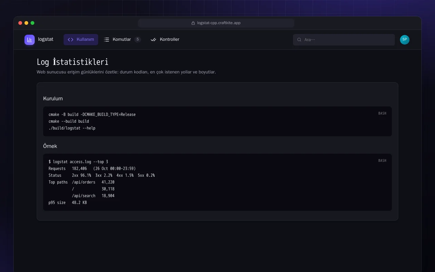The width and height of the screenshot is (435, 272).
Task: Click the magnifier icon in the search box
Action: click(299, 40)
